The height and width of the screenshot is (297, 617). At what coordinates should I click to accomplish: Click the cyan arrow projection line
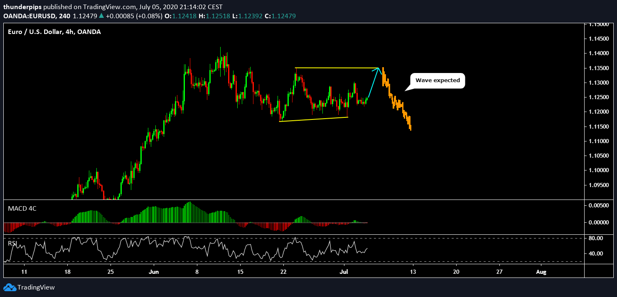click(374, 83)
